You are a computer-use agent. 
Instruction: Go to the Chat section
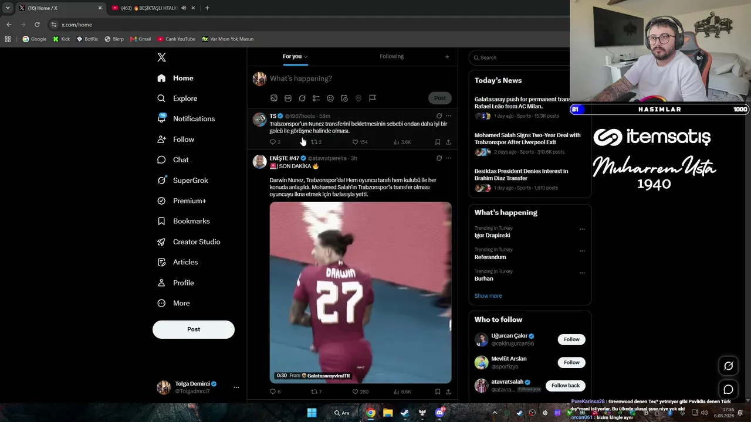click(x=173, y=160)
